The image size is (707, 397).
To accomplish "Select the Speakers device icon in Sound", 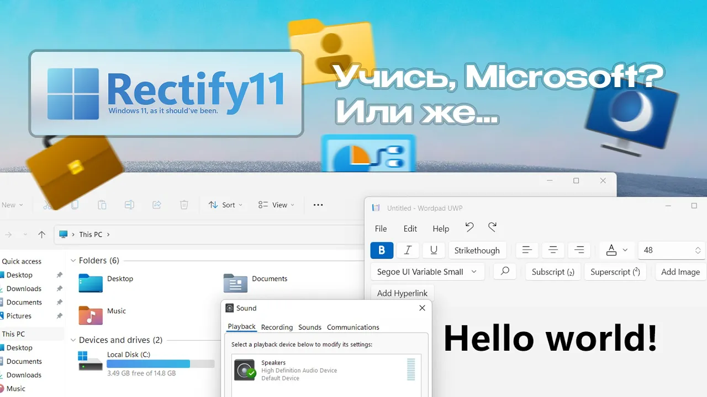I will coord(245,370).
